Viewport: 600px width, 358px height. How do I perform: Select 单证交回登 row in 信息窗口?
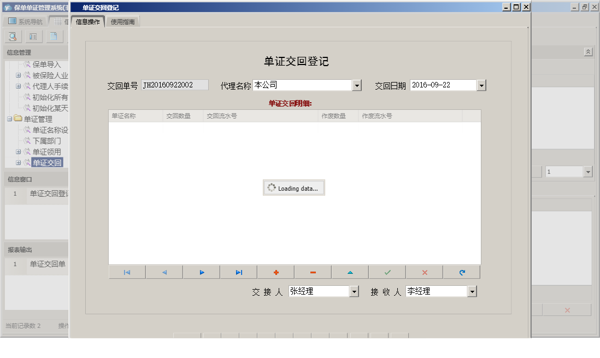pyautogui.click(x=37, y=193)
